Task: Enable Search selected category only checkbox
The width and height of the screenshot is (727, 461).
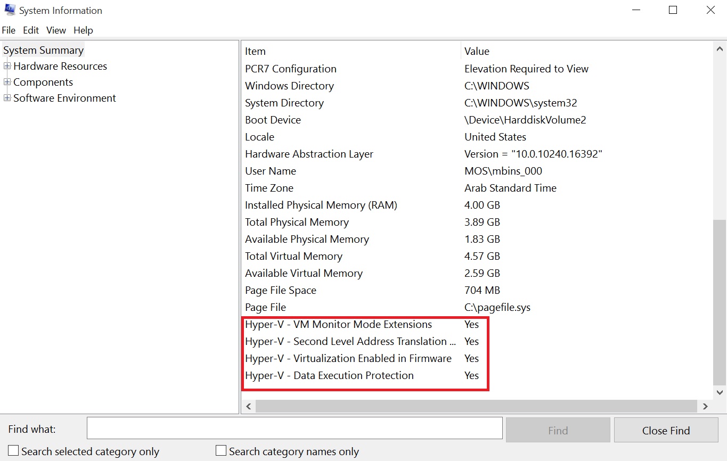Action: click(14, 451)
